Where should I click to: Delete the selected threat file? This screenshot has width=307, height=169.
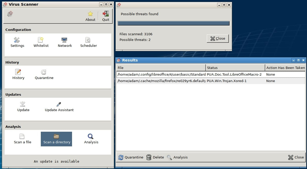tap(155, 157)
